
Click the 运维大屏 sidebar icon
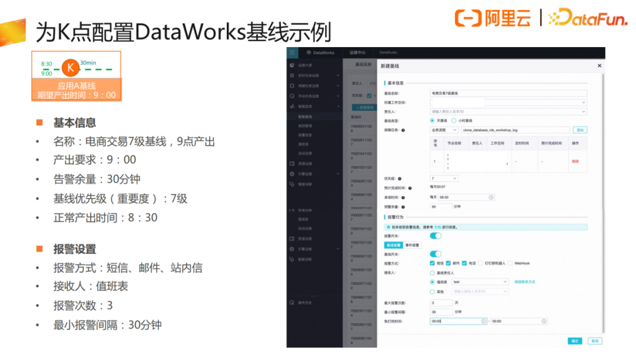click(292, 66)
